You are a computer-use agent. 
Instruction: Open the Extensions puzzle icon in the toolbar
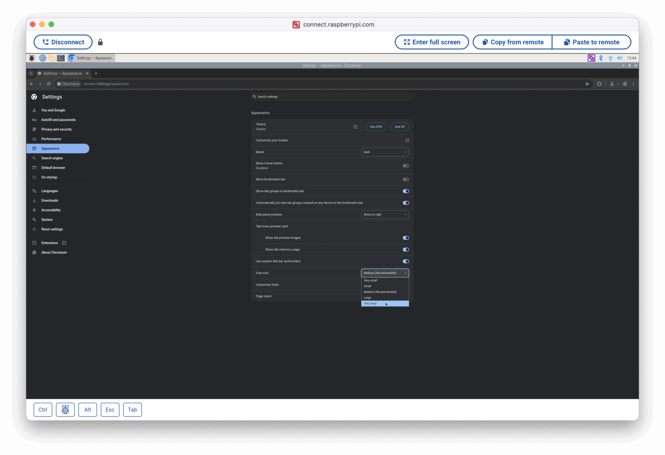tap(599, 84)
